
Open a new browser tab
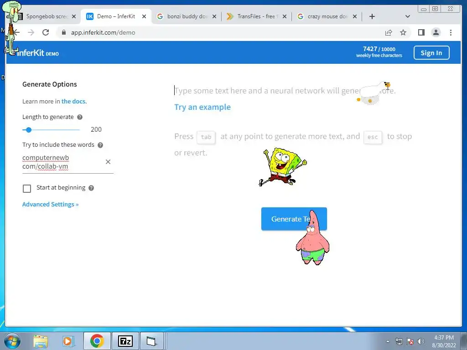372,16
